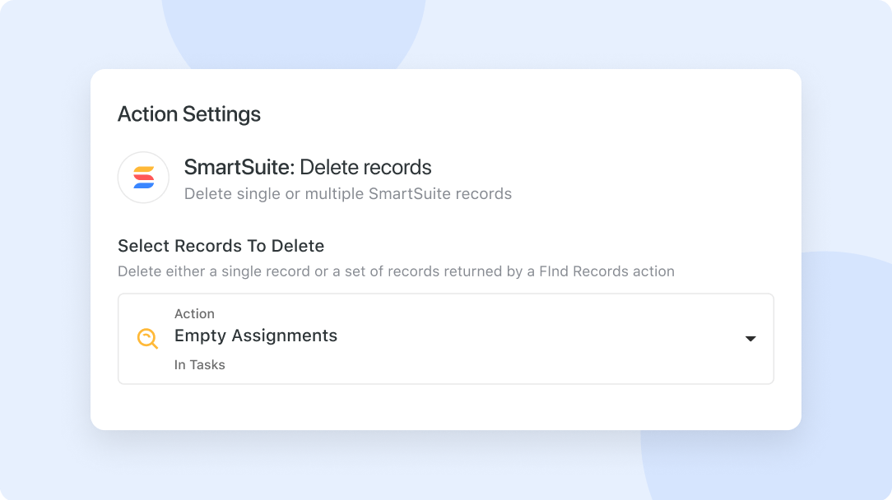
Task: Open the Empty Assignments action selector
Action: 445,339
